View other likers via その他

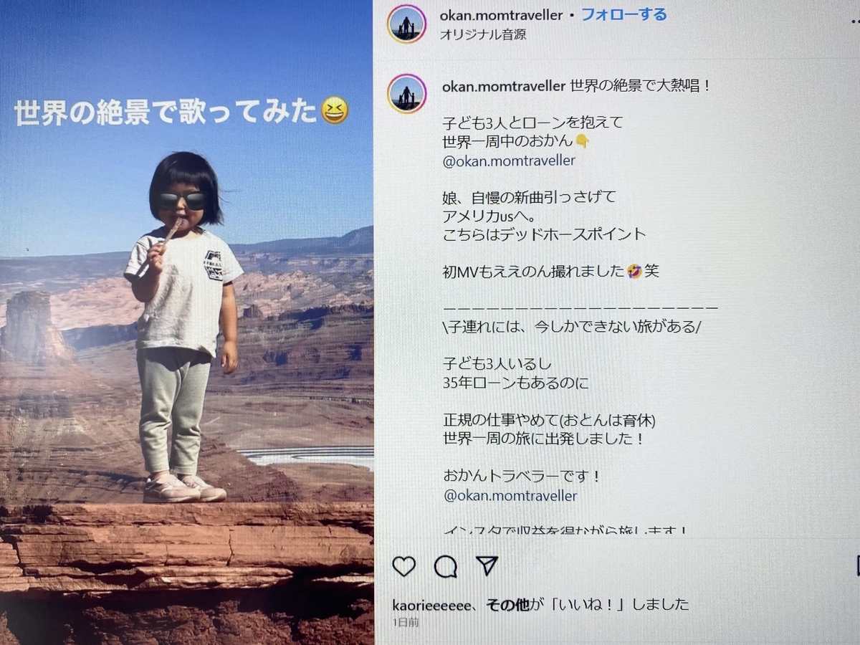point(508,604)
